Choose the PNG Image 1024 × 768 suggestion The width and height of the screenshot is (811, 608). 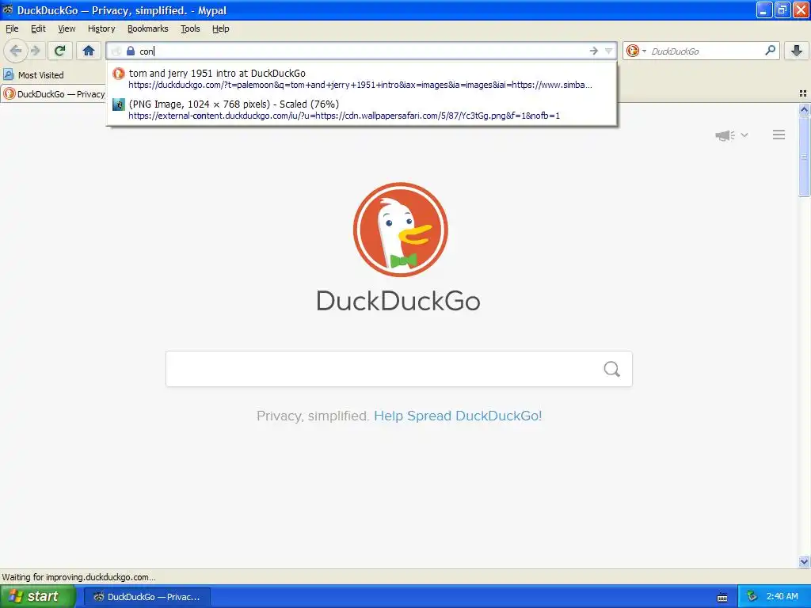coord(361,109)
